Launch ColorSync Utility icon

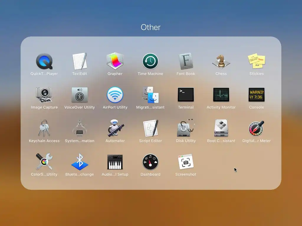click(44, 162)
